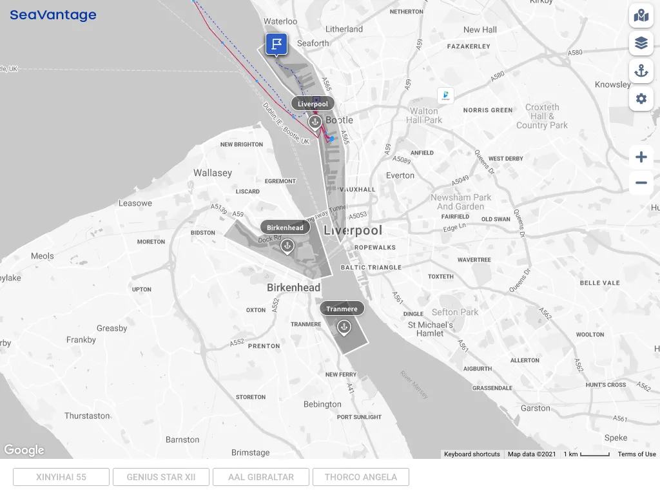Select the AAL GIBRALTAR vessel tab

coord(261,477)
